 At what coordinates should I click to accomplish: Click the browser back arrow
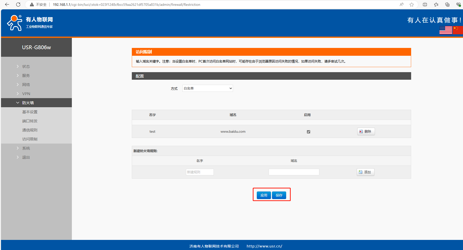coord(7,5)
